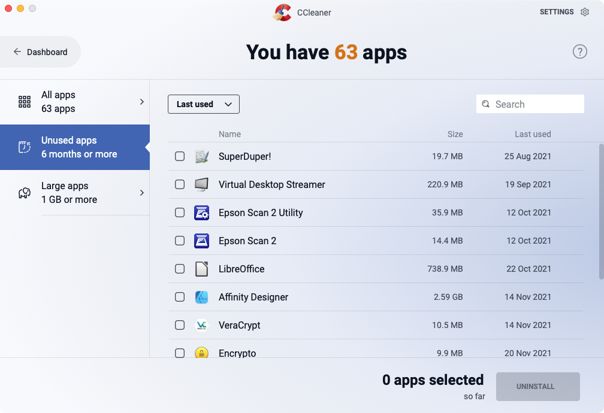Click the Virtual Desktop Streamer name
Viewport: 604px width, 413px height.
(x=272, y=184)
